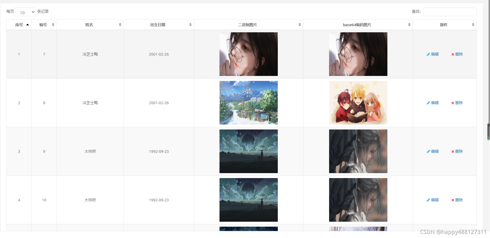Open base64 image of girl with glasses, row 1

(x=358, y=54)
